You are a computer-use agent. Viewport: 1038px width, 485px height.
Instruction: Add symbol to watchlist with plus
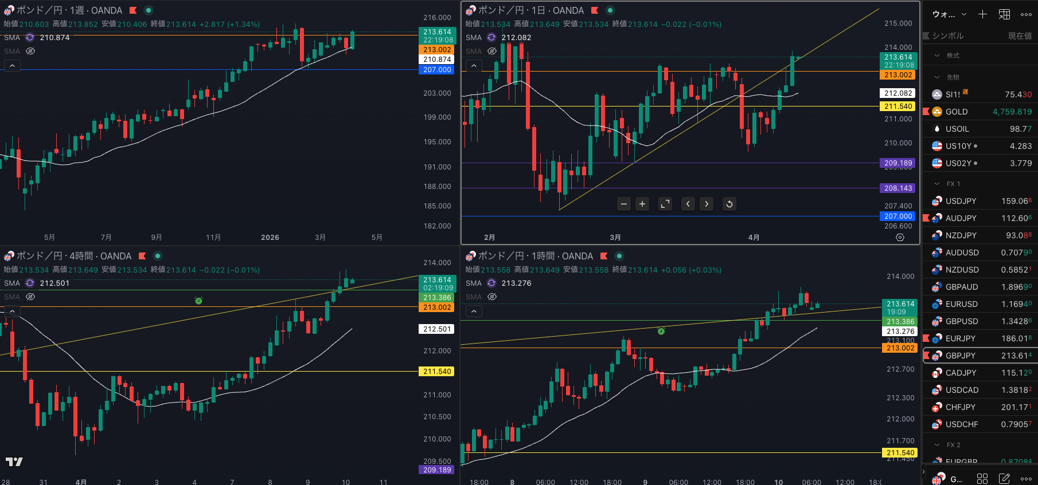point(982,14)
